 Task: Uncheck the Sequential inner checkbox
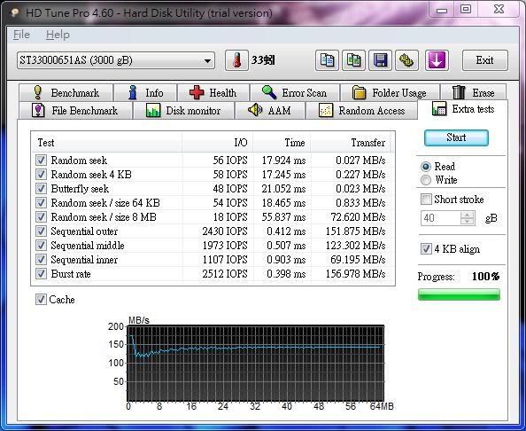tap(41, 259)
